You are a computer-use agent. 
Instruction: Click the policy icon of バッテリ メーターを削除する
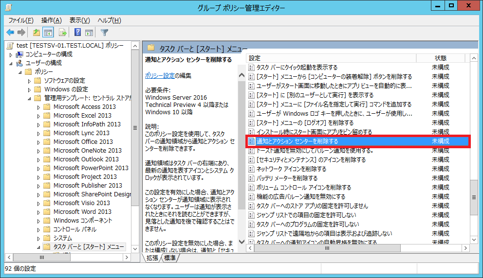click(251, 178)
